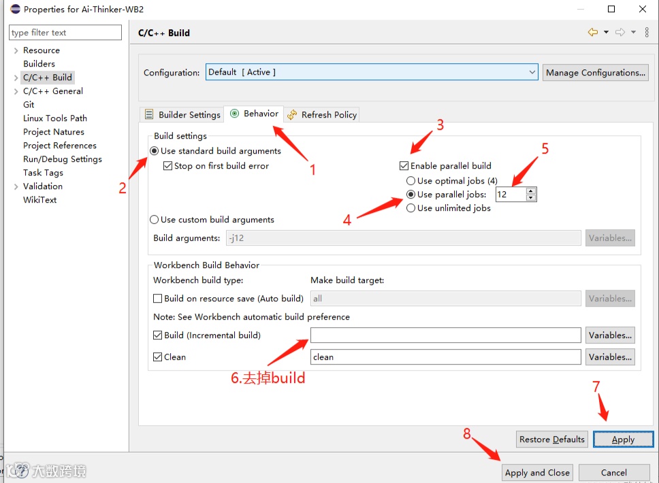Switch to the Refresh Policy tab
The height and width of the screenshot is (483, 659).
point(321,115)
